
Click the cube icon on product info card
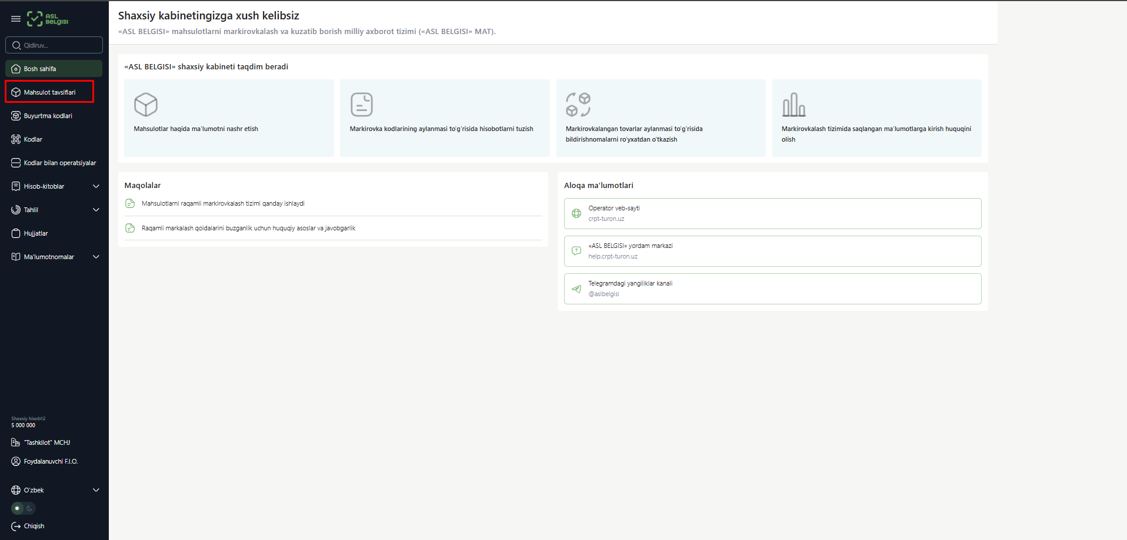pos(146,105)
